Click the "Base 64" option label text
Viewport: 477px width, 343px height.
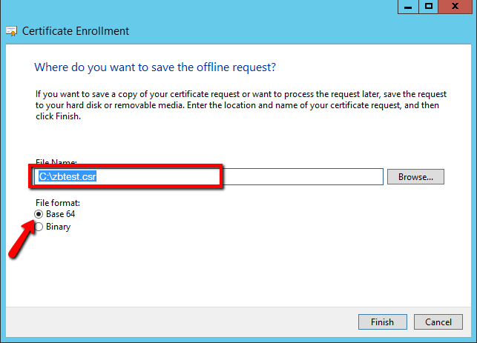[x=60, y=214]
